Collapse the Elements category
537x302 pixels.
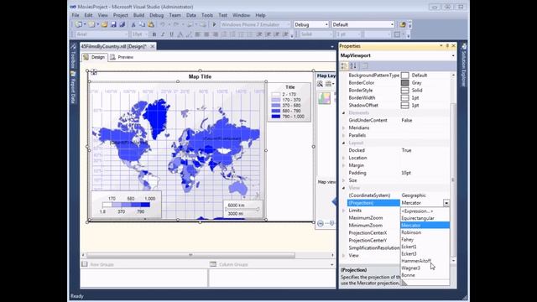343,112
